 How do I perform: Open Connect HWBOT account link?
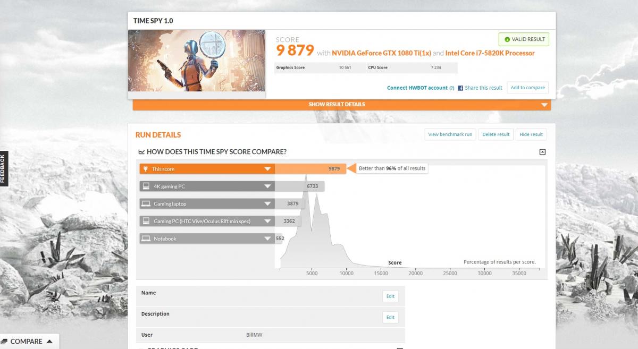[417, 88]
